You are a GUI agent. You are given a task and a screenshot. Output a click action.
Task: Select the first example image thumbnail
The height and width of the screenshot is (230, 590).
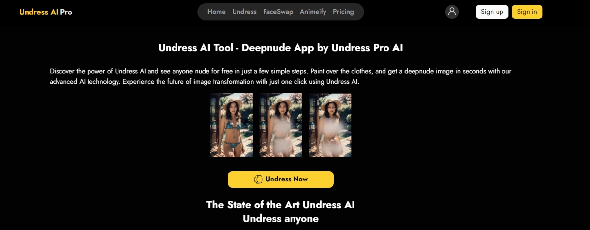pyautogui.click(x=232, y=125)
